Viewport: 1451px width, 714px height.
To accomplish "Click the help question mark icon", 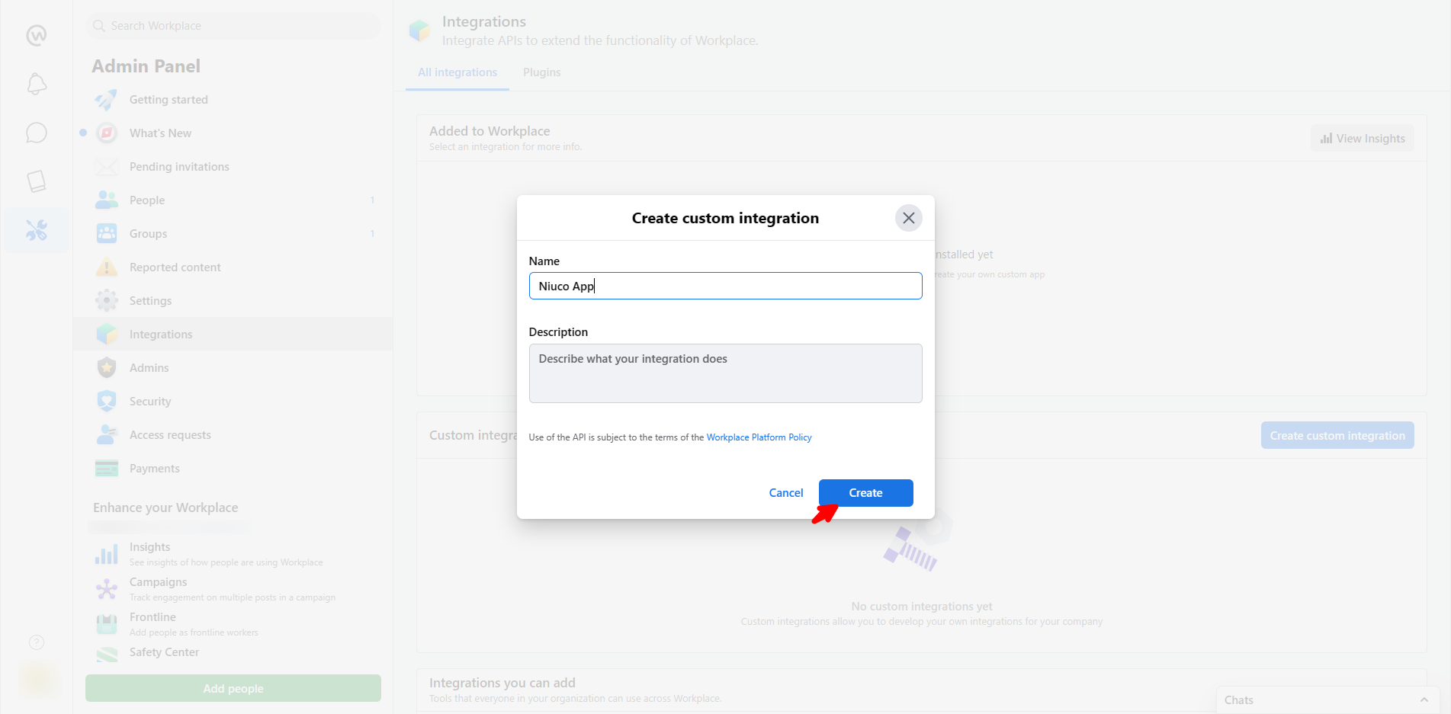I will 37,642.
